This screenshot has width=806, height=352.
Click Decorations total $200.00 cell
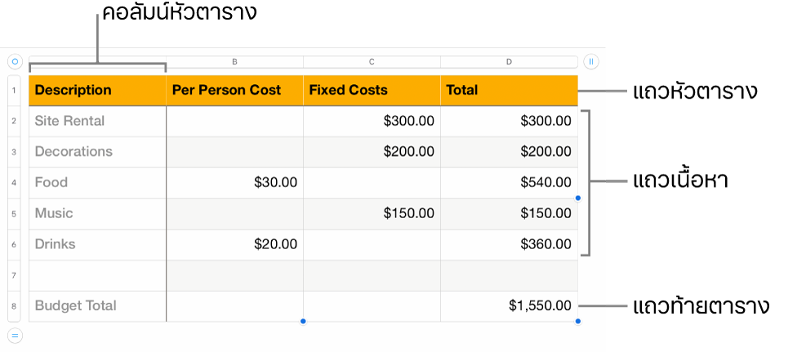click(x=510, y=152)
